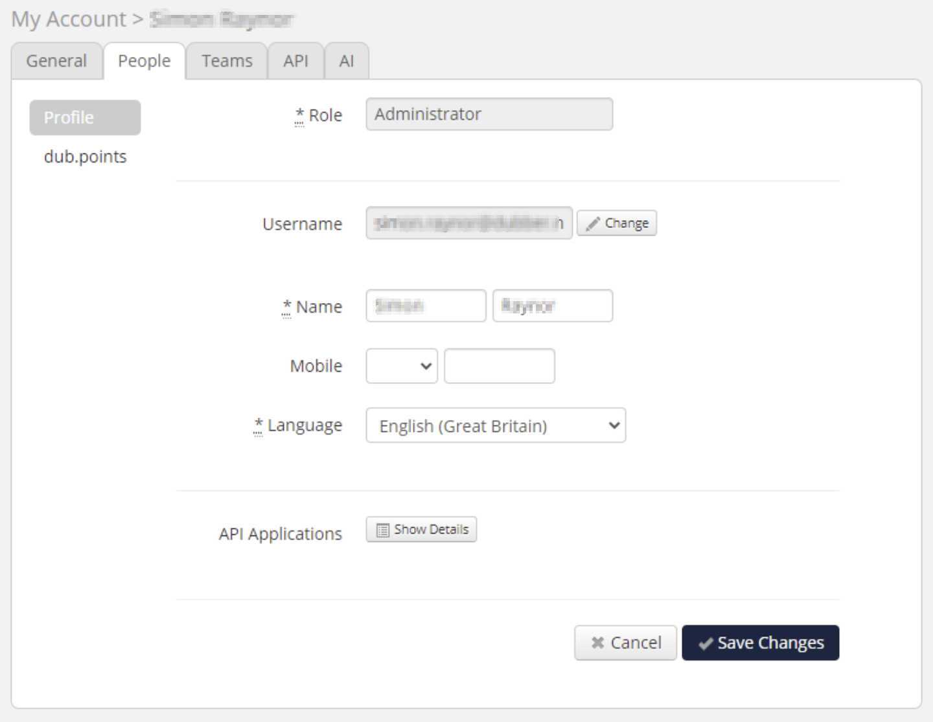The image size is (933, 722).
Task: Cancel the profile changes
Action: coord(625,642)
